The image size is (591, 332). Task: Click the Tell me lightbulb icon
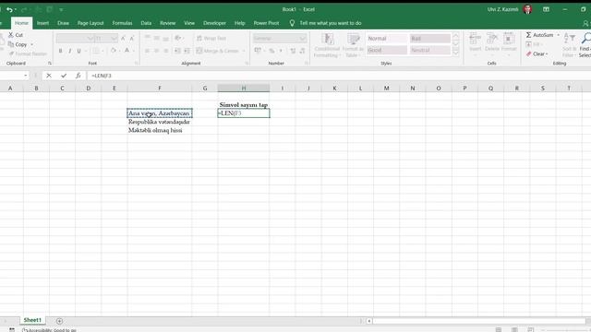[292, 23]
